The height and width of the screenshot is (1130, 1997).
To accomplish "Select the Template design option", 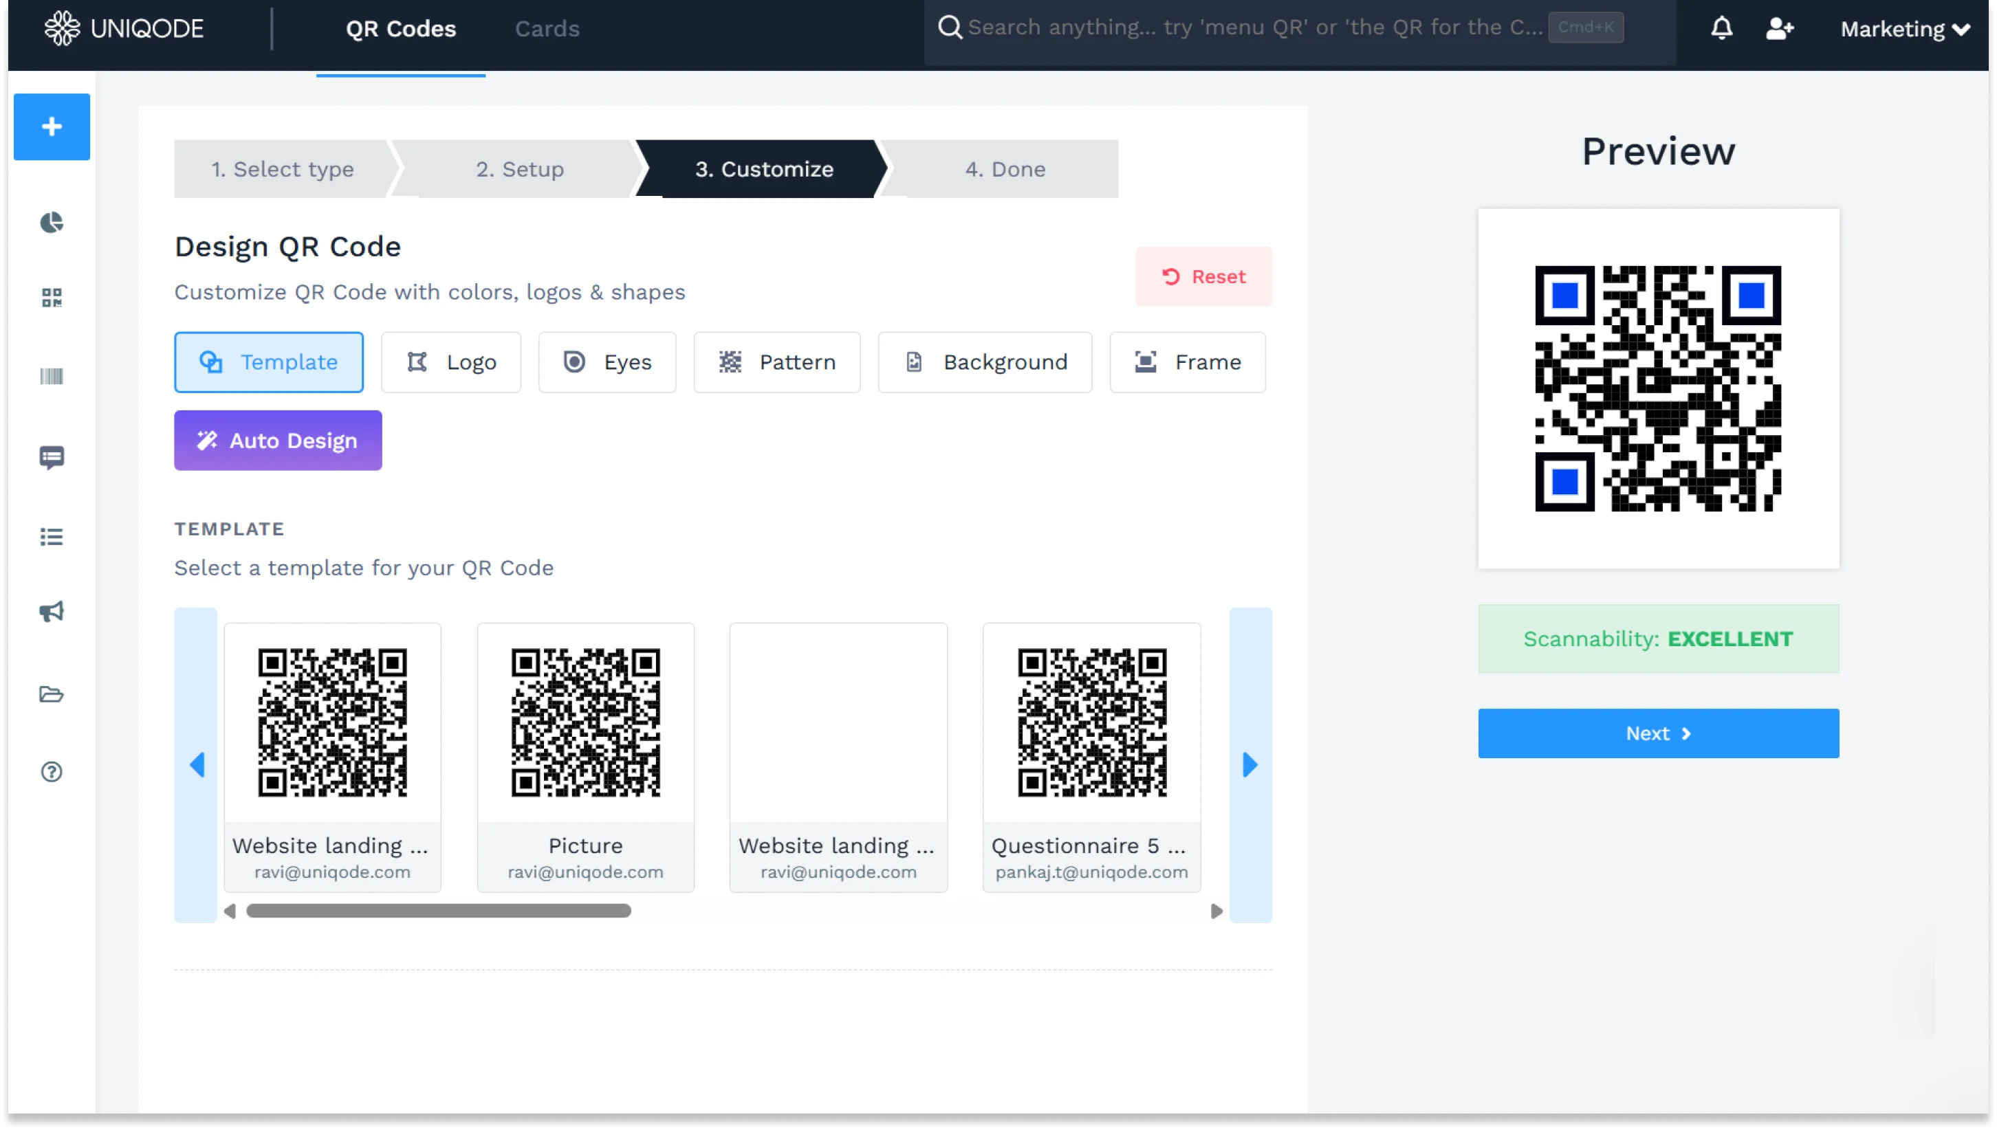I will (269, 362).
